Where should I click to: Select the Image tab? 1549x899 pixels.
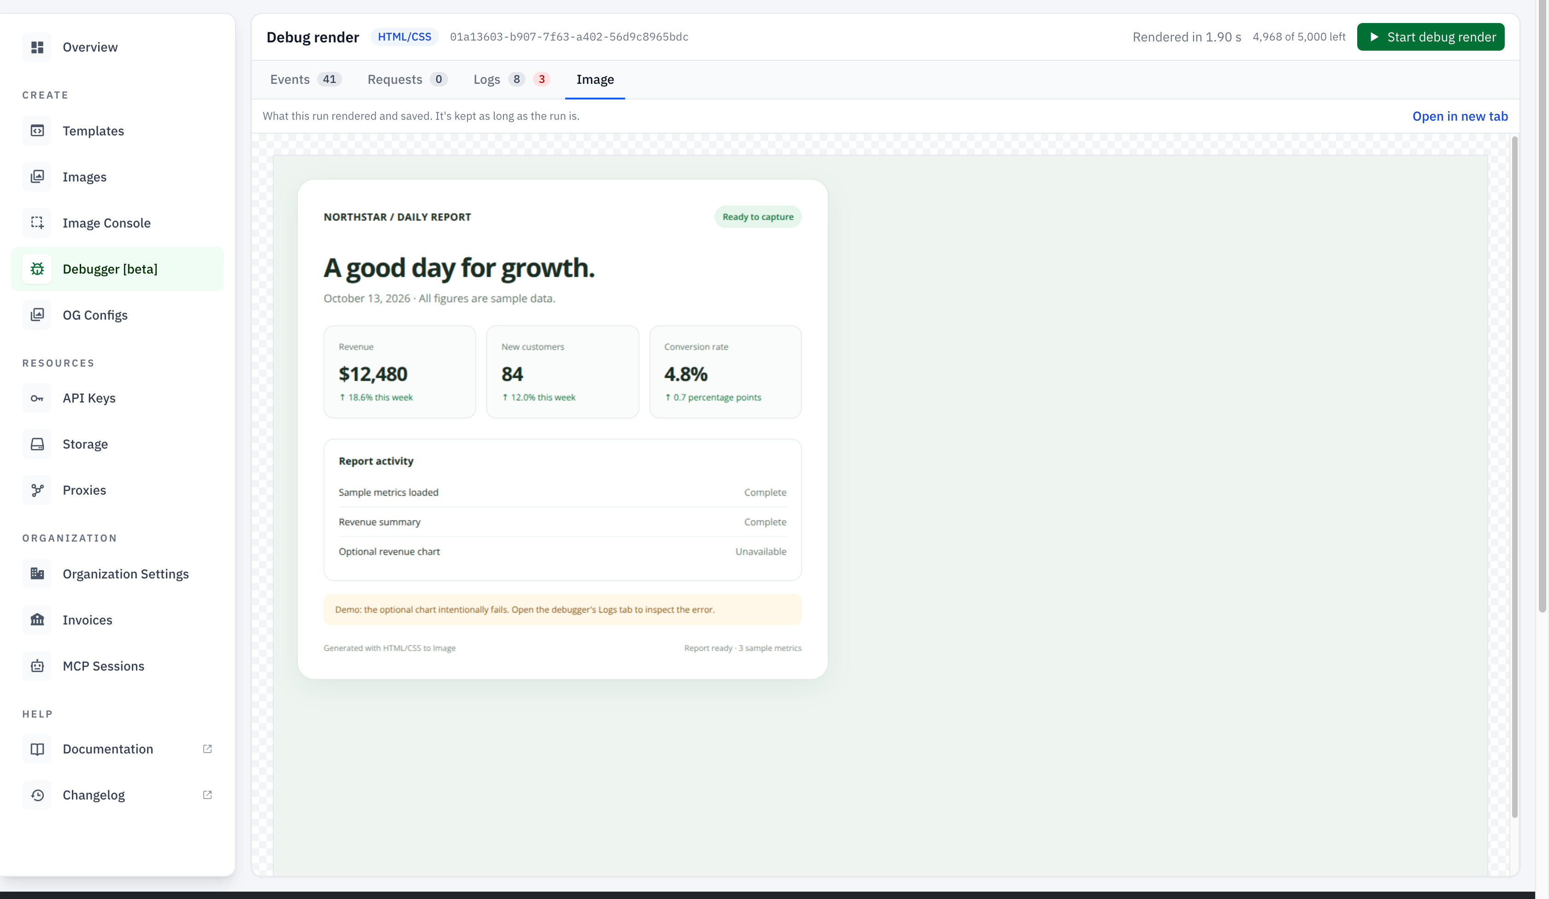tap(595, 79)
